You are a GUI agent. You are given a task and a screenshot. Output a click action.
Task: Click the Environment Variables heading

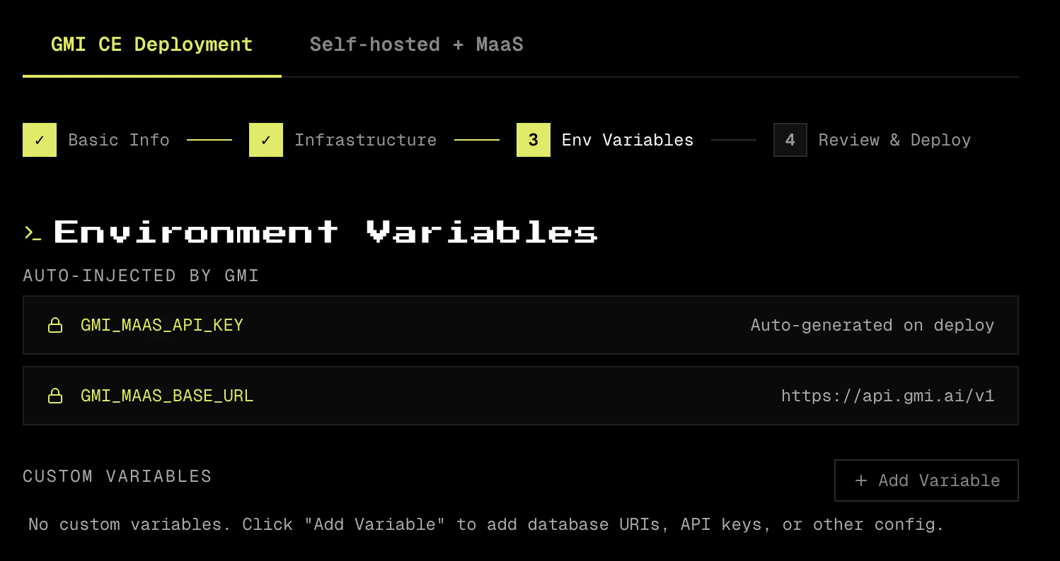326,232
